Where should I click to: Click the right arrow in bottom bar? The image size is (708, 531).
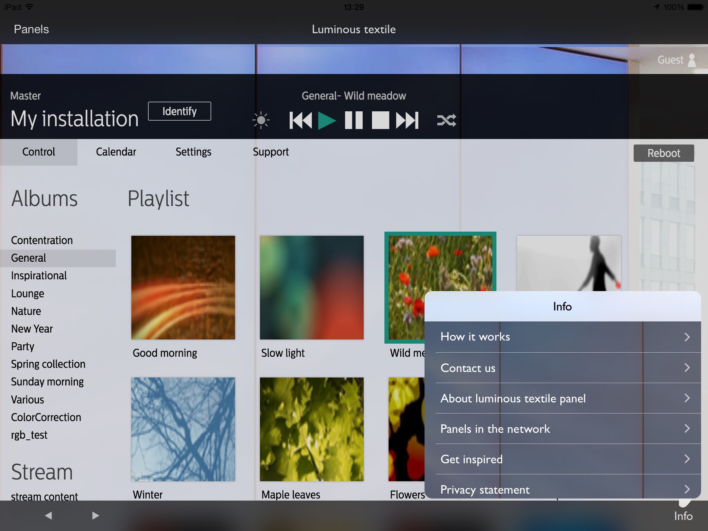95,515
